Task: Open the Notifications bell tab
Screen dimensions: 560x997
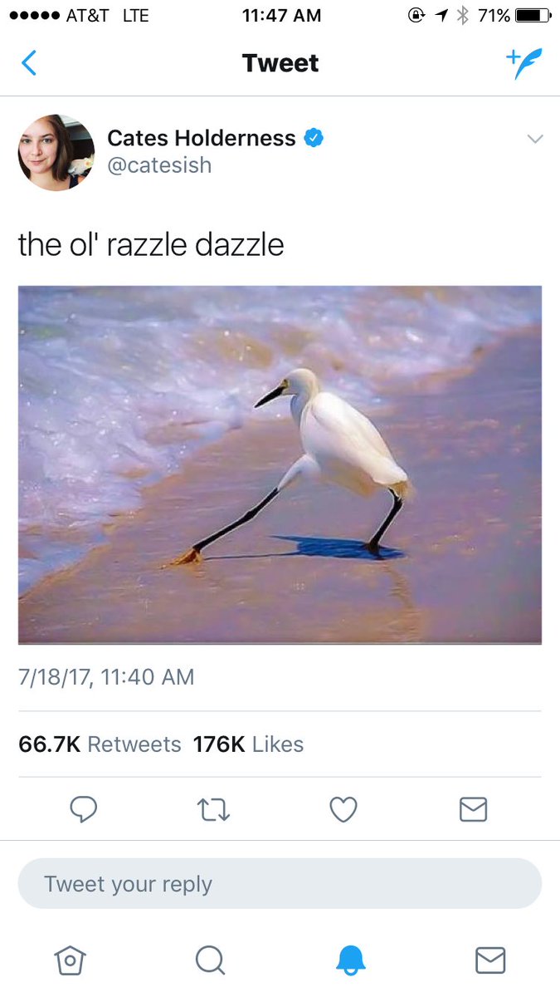Action: (x=350, y=960)
